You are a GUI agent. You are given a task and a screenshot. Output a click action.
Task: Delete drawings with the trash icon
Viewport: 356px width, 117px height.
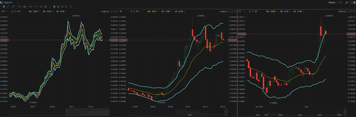coord(66,6)
